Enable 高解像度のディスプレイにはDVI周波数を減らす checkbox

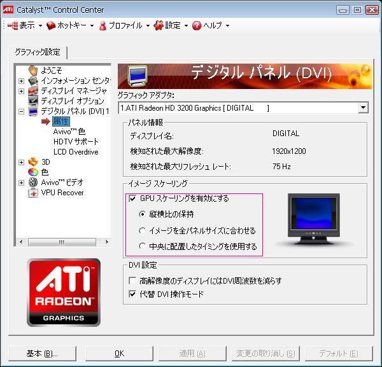click(132, 280)
